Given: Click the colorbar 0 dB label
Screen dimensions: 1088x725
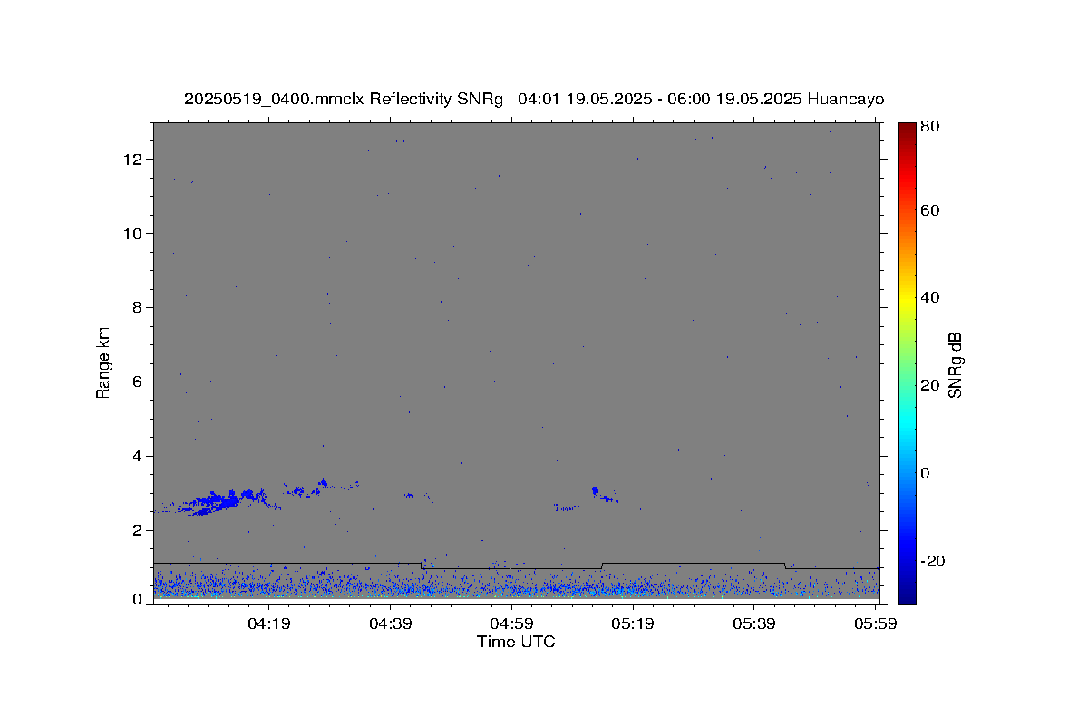Looking at the screenshot, I should [x=926, y=473].
